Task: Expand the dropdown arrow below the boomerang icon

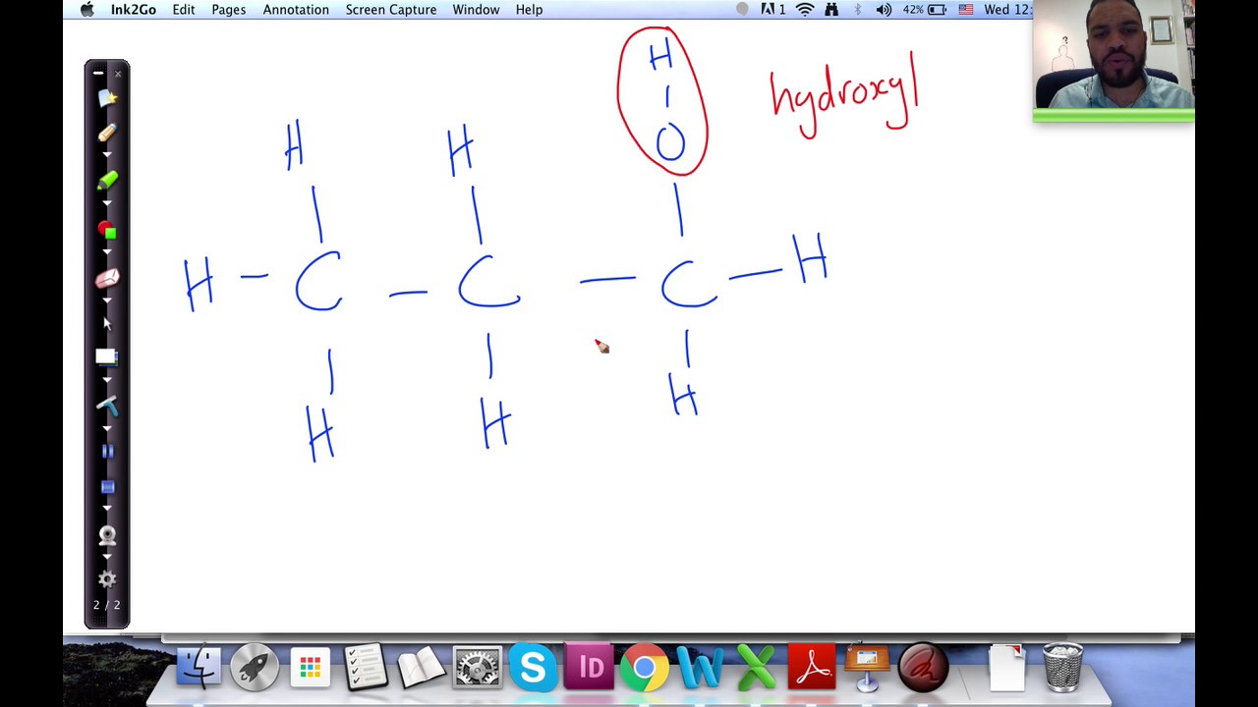Action: (x=107, y=428)
